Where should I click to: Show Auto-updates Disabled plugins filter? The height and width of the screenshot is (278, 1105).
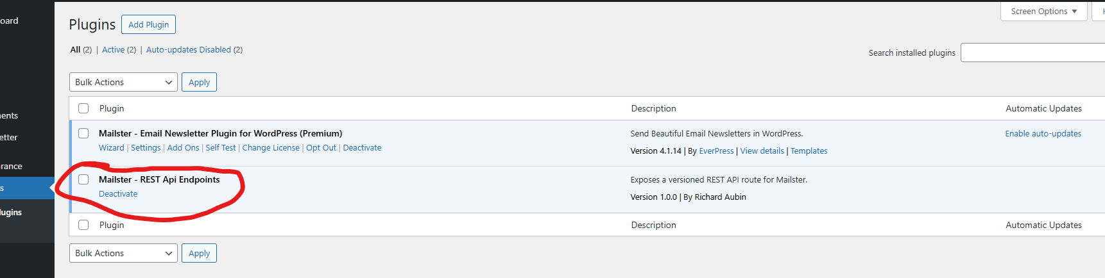pyautogui.click(x=188, y=50)
